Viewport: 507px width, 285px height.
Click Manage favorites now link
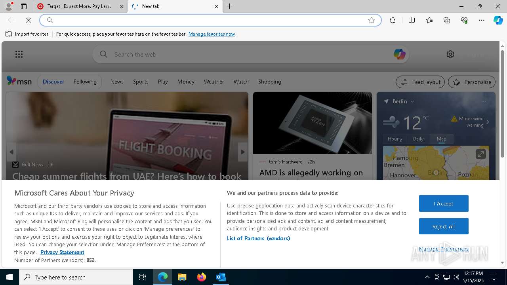[x=212, y=34]
